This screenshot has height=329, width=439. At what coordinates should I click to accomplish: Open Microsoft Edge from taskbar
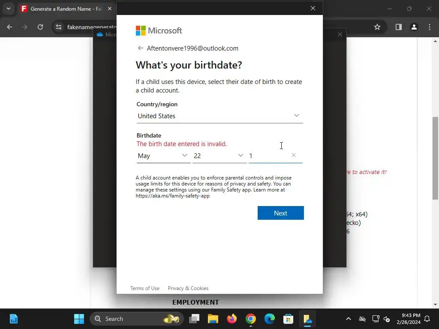(269, 319)
